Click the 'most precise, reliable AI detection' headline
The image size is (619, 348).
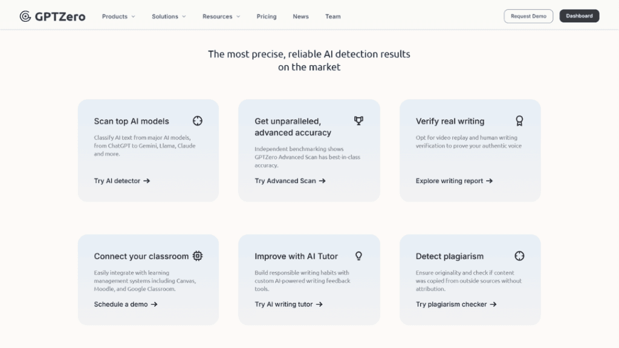(309, 60)
